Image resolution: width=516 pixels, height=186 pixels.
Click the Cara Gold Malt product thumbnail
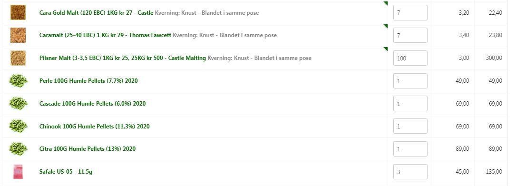click(18, 12)
